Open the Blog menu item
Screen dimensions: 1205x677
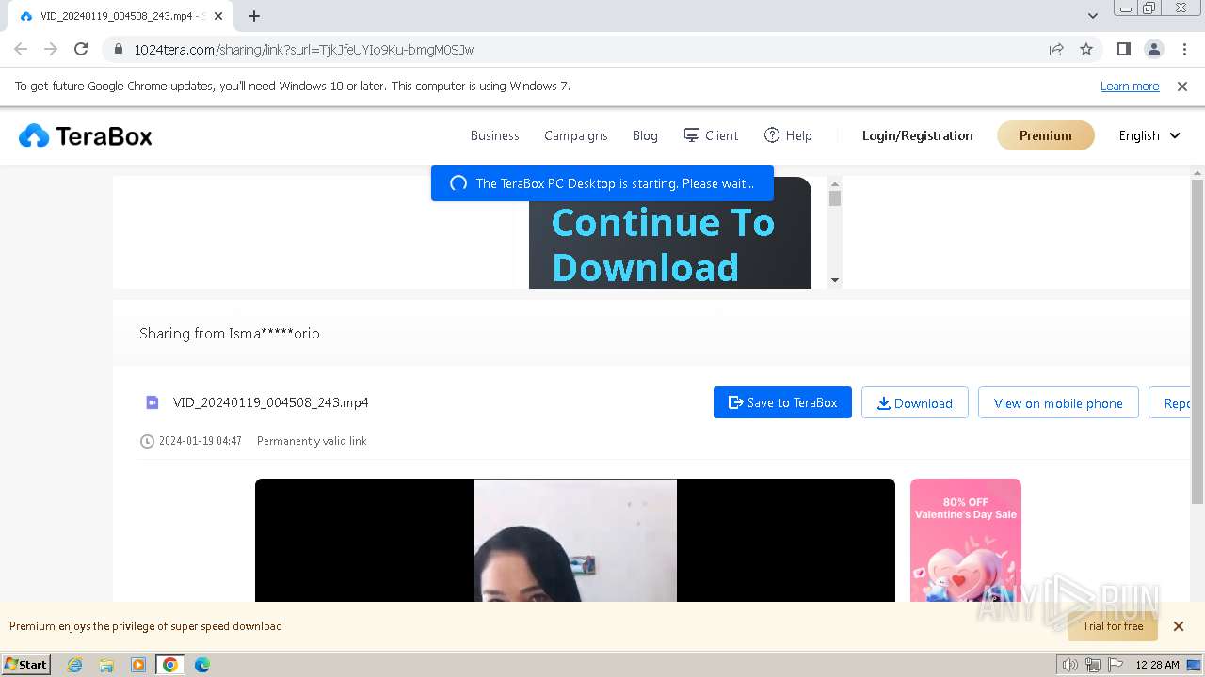[x=645, y=135]
